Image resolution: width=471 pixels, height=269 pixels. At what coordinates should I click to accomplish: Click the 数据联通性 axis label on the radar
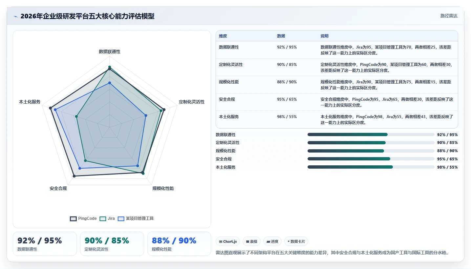coord(110,52)
